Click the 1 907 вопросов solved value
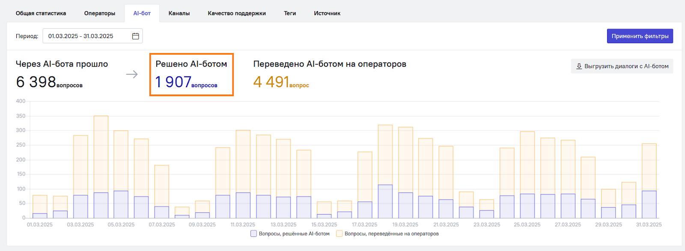Screen dimensions: 685x251 pos(186,82)
